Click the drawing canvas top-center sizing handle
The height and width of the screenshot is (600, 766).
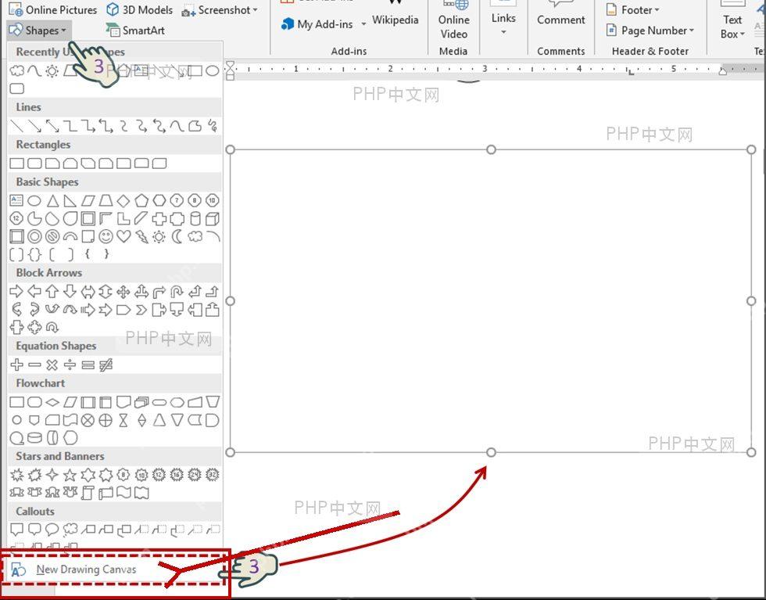(491, 149)
